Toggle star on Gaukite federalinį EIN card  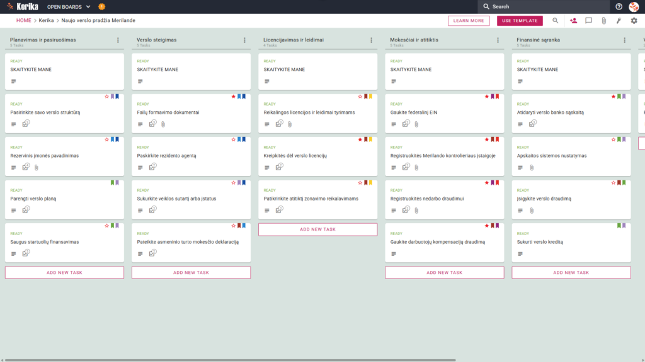pos(487,96)
